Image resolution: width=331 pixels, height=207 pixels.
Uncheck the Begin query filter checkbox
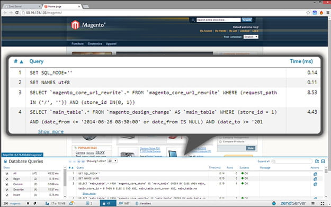[x=7, y=179]
